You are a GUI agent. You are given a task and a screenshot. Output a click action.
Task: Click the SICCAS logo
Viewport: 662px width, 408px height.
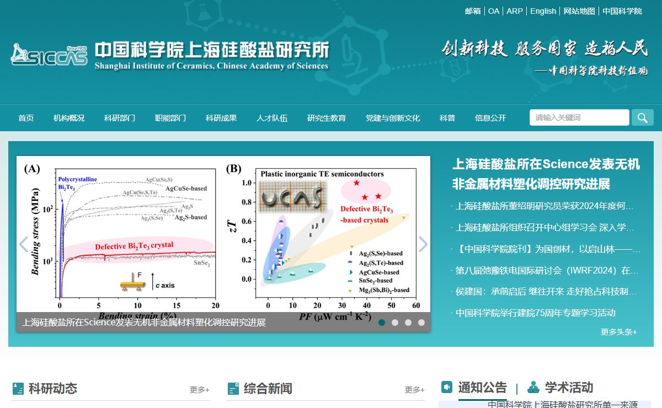click(49, 56)
